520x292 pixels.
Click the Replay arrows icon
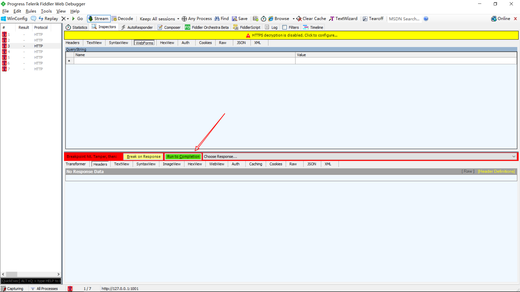(41, 19)
